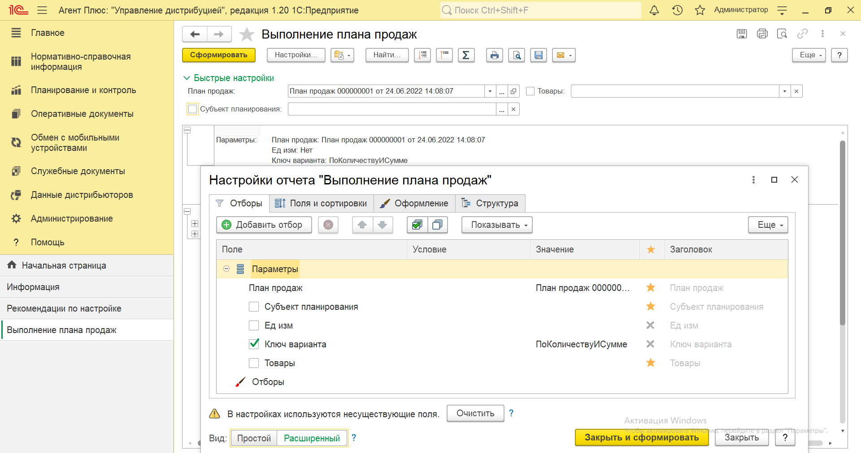
Task: Navigate back with left arrow
Action: 195,34
